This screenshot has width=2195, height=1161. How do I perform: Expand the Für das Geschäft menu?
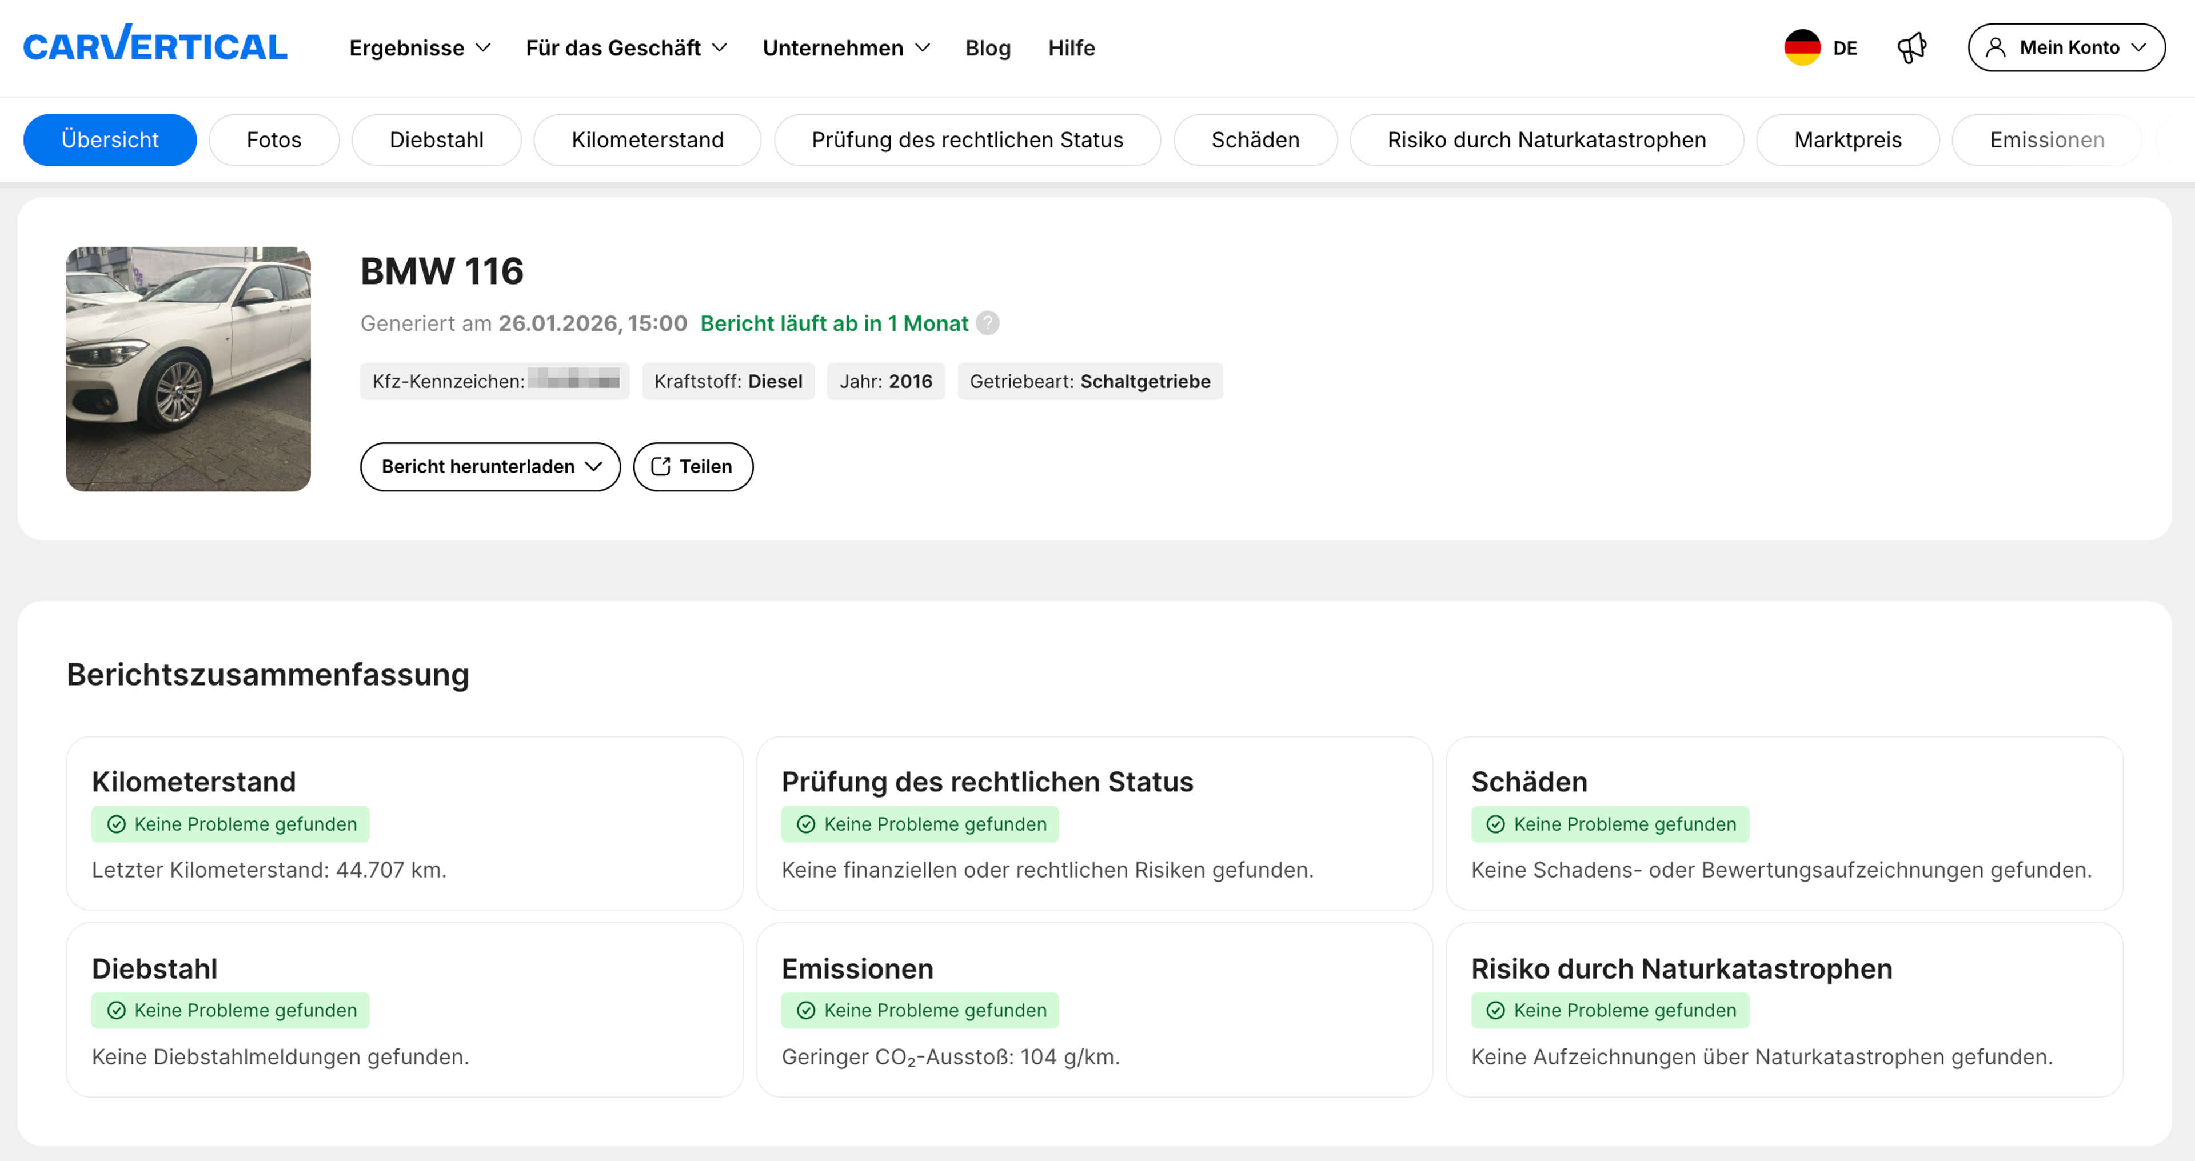coord(626,47)
